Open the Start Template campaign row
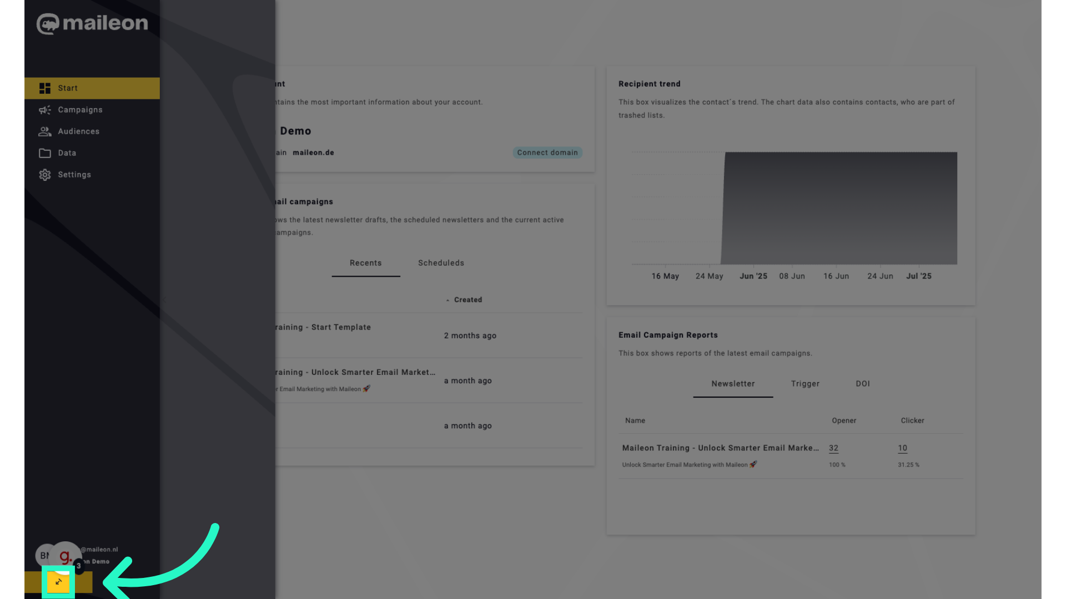 (429, 336)
